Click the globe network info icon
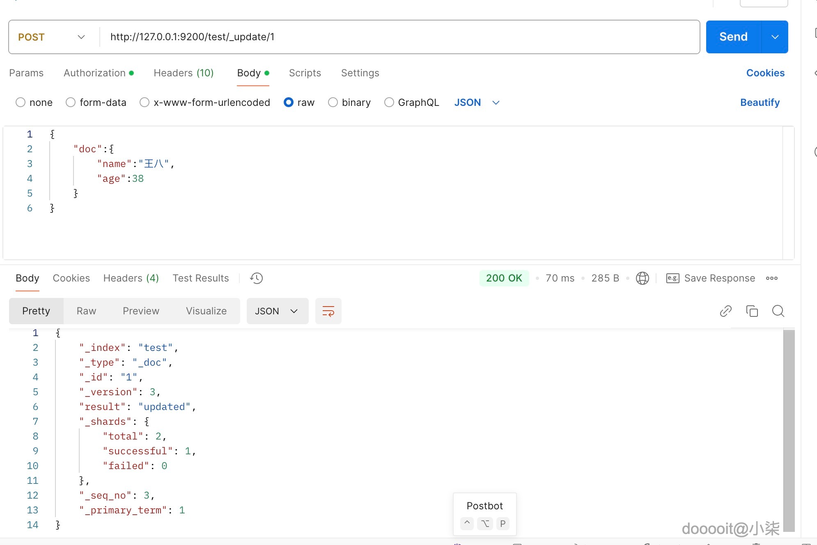Screen dimensions: 817x545 (x=642, y=278)
